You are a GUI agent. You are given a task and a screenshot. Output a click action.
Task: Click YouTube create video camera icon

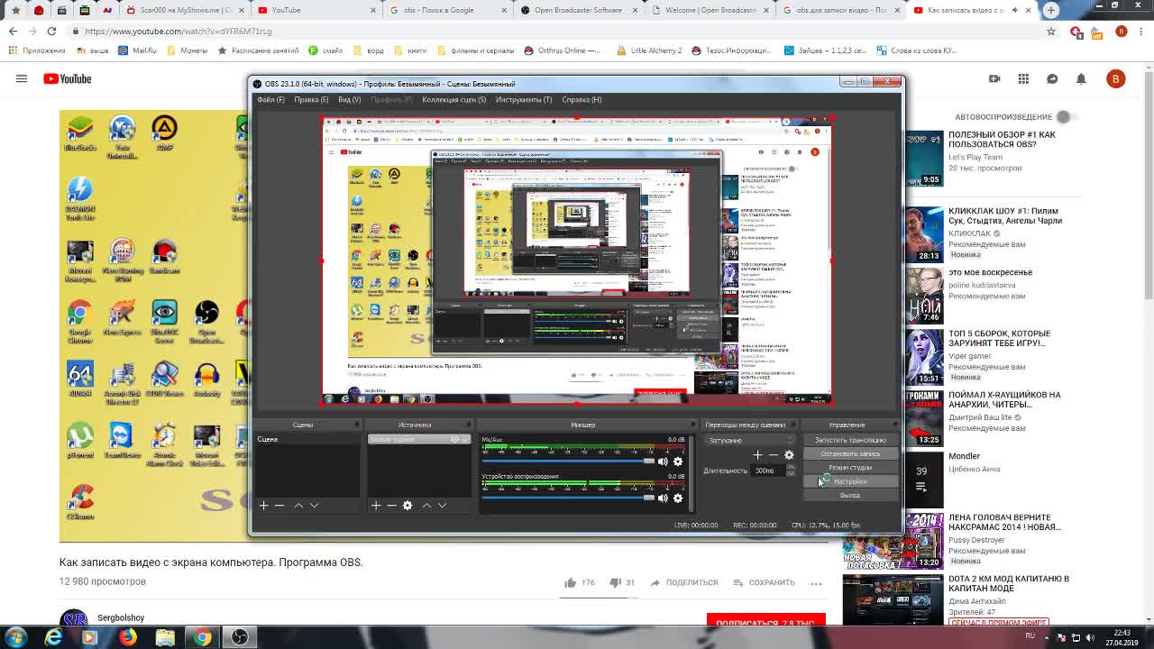click(x=994, y=78)
